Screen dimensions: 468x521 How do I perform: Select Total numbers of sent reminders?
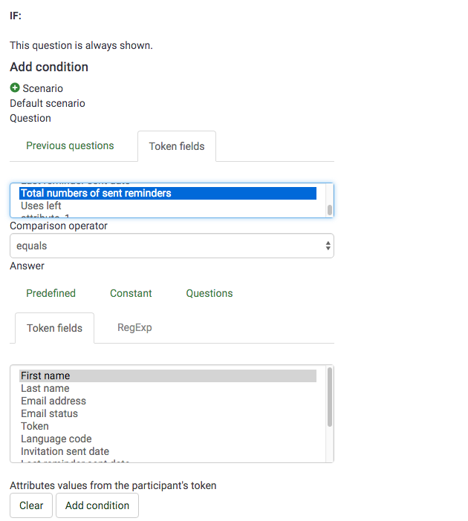[x=96, y=193]
